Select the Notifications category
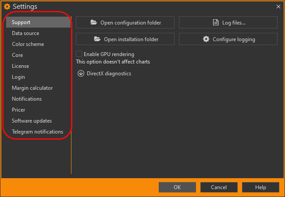285x197 pixels. (x=27, y=99)
